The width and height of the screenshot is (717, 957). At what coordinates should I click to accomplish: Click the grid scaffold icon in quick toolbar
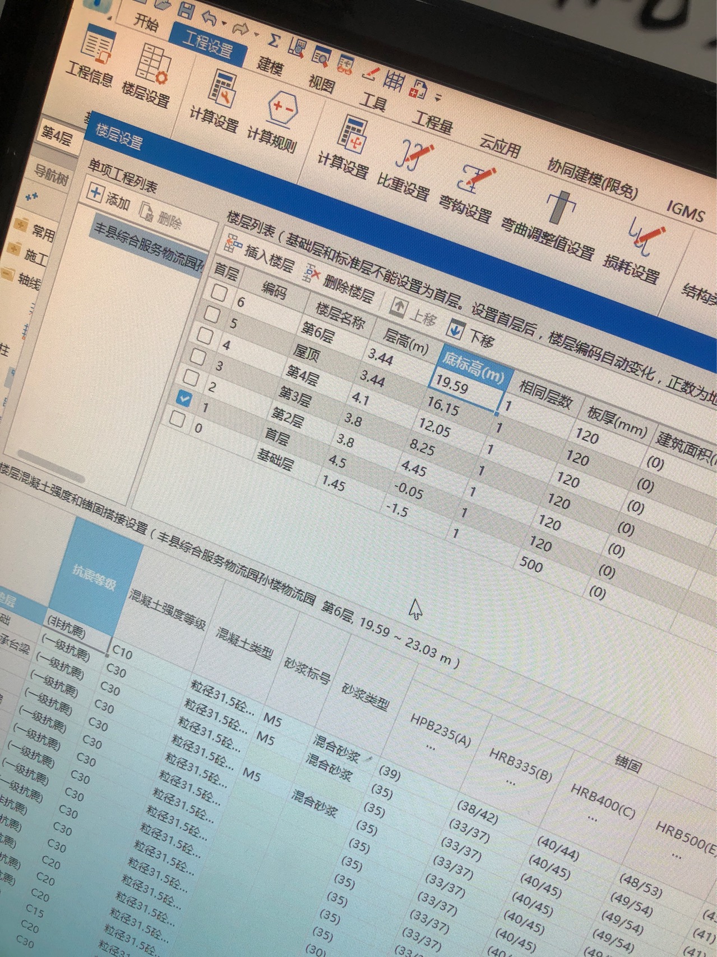coord(394,81)
